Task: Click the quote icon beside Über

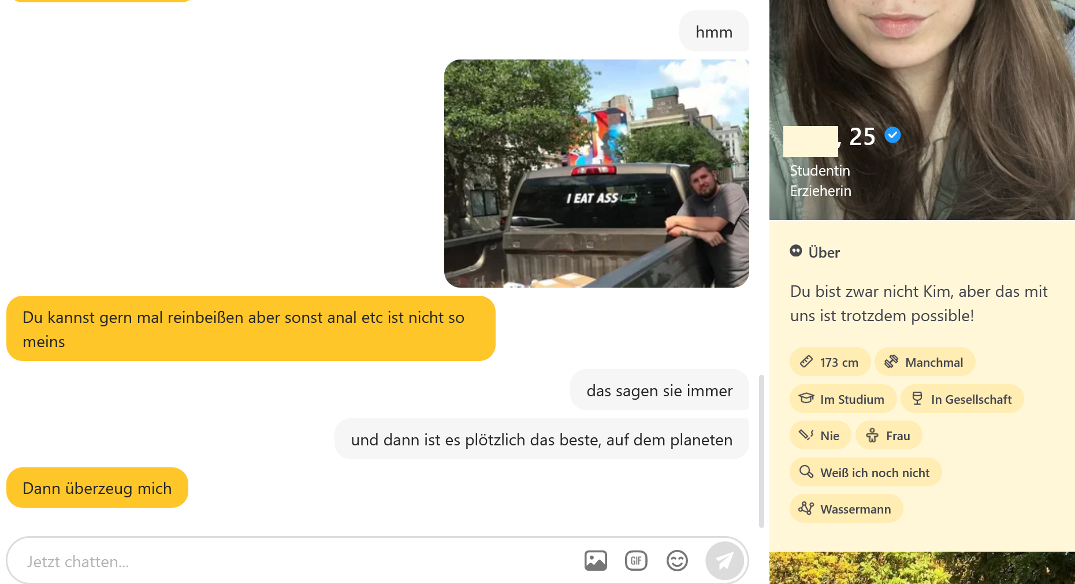Action: coord(796,251)
